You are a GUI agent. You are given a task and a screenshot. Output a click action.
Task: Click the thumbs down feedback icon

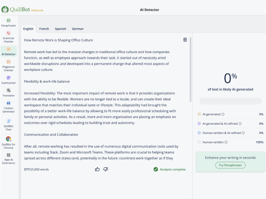(106, 169)
